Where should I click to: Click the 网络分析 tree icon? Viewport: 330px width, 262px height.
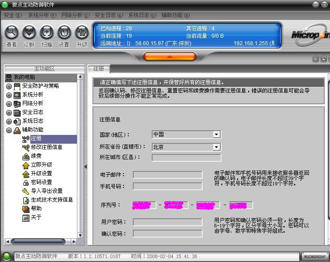coord(17,104)
